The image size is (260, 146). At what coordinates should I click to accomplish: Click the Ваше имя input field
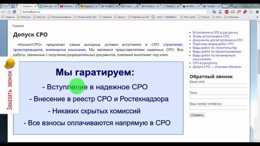[218, 86]
